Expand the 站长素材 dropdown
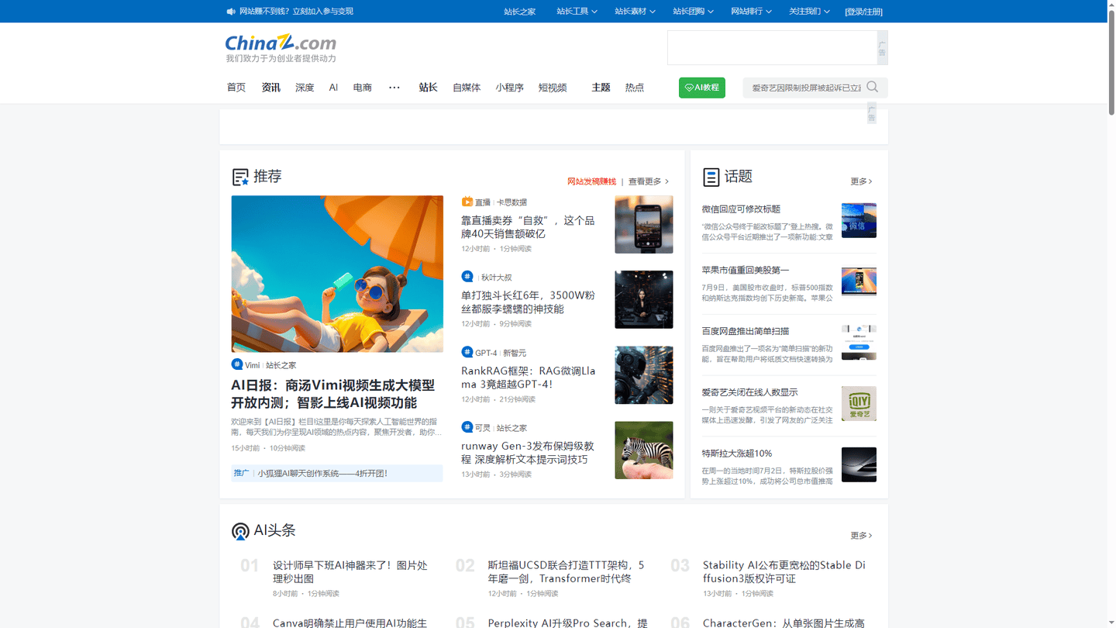The width and height of the screenshot is (1116, 628). (x=635, y=12)
